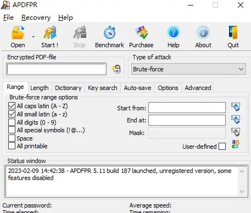Enable All special symbols checkbox
Image resolution: width=251 pixels, height=213 pixels.
[12, 130]
